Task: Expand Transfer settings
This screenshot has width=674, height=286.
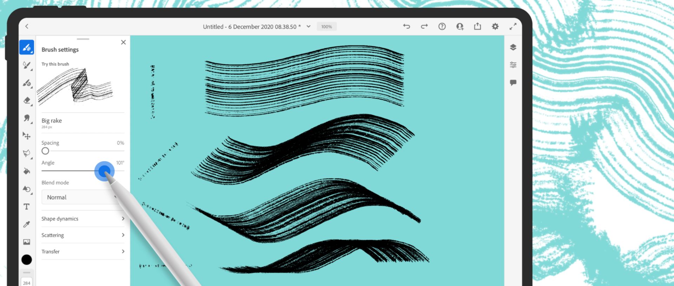Action: (83, 252)
